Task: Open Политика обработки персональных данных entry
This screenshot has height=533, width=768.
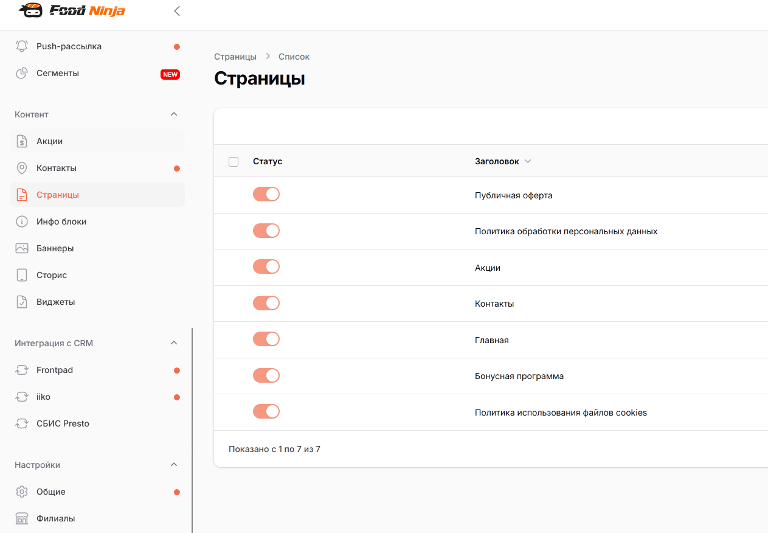Action: point(566,231)
